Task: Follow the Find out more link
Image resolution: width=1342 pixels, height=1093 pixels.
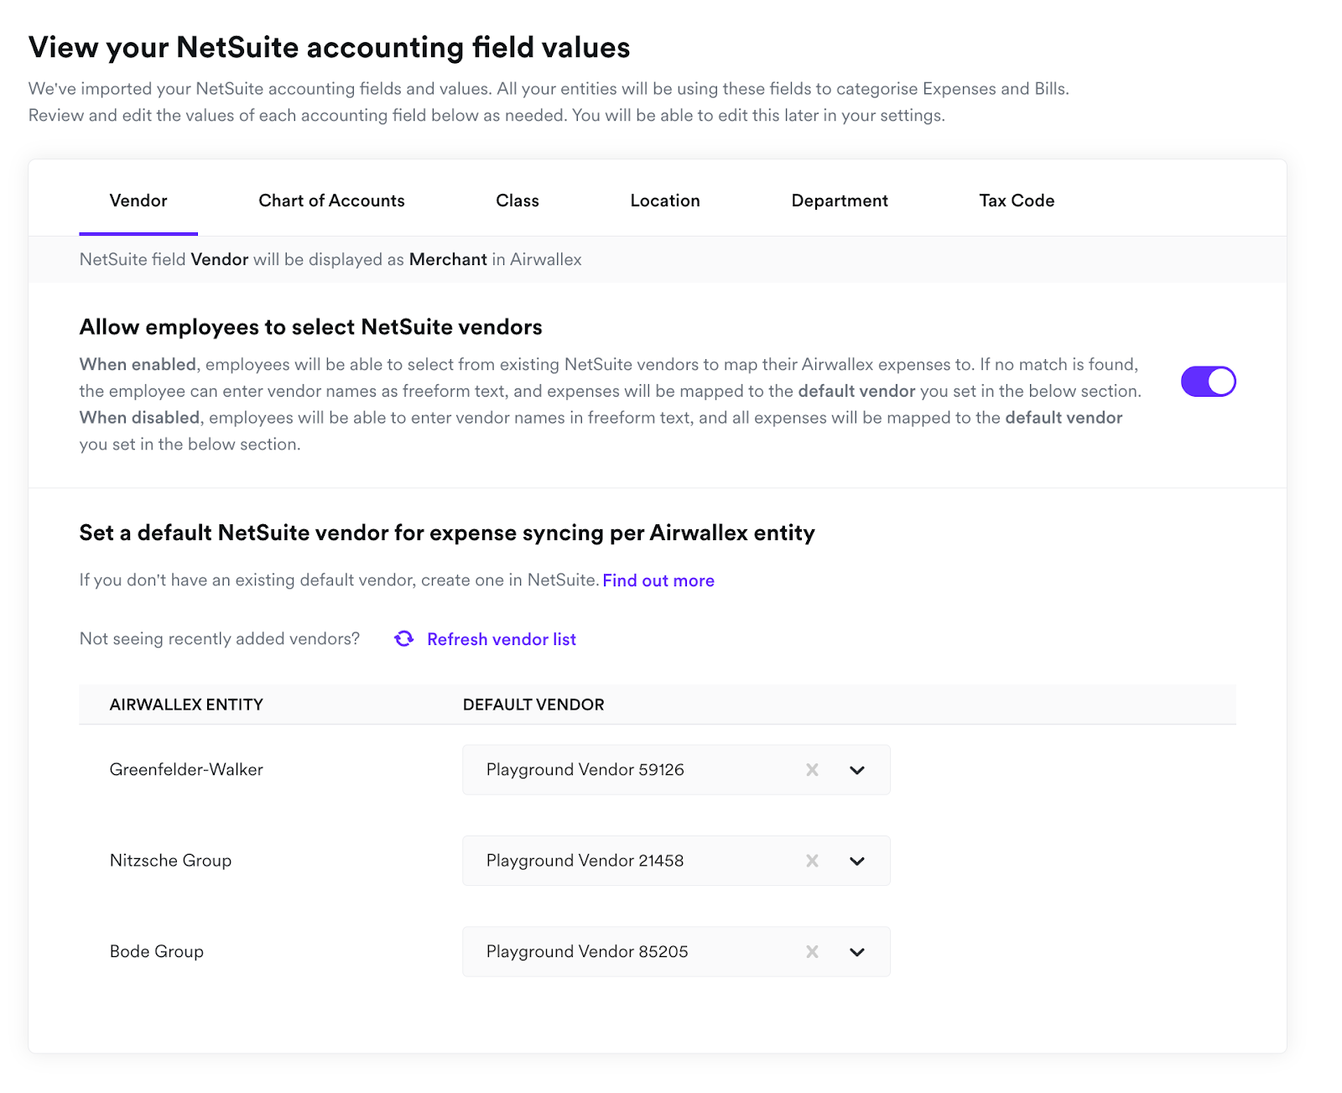Action: (658, 580)
